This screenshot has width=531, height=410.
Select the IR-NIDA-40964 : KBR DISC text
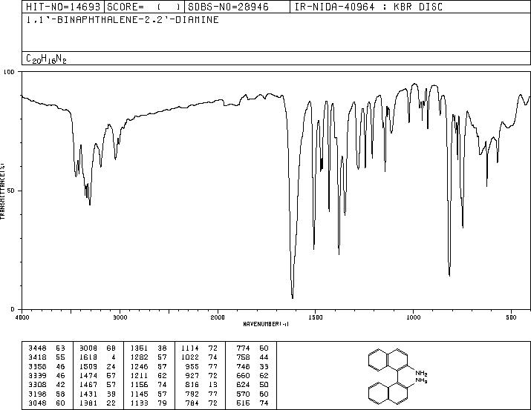pos(368,7)
